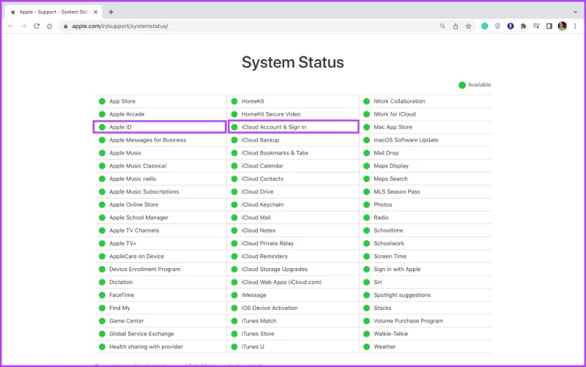Click macOS Software Update entry
Image resolution: width=586 pixels, height=367 pixels.
[406, 140]
